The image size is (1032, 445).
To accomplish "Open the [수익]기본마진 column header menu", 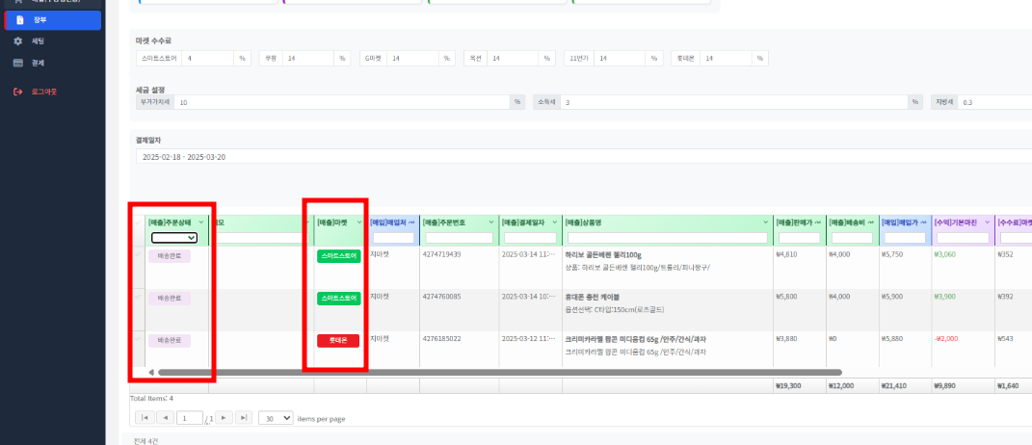I will point(987,222).
